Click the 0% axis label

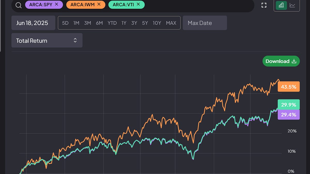[x=291, y=171]
